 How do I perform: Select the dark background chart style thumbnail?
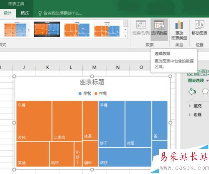coord(47,29)
